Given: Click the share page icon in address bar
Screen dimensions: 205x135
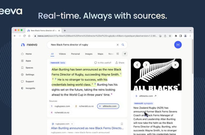Looking at the screenshot, I should pyautogui.click(x=165, y=36).
